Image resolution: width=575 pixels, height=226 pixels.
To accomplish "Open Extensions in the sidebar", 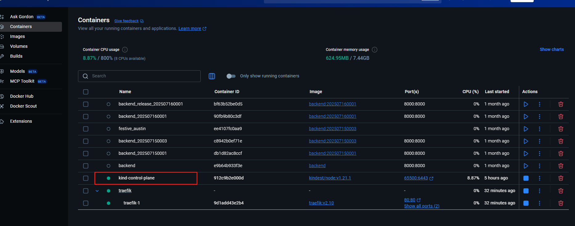I will point(31,121).
